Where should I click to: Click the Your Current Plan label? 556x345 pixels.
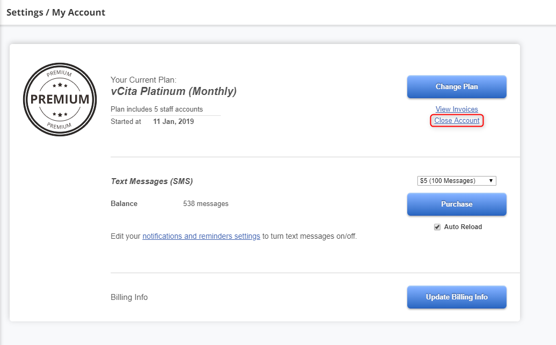tap(143, 80)
